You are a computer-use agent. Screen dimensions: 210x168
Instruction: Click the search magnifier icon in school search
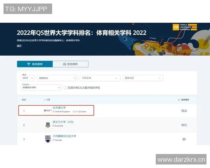75,78
